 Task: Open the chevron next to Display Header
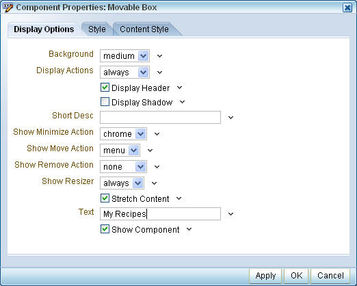point(179,88)
